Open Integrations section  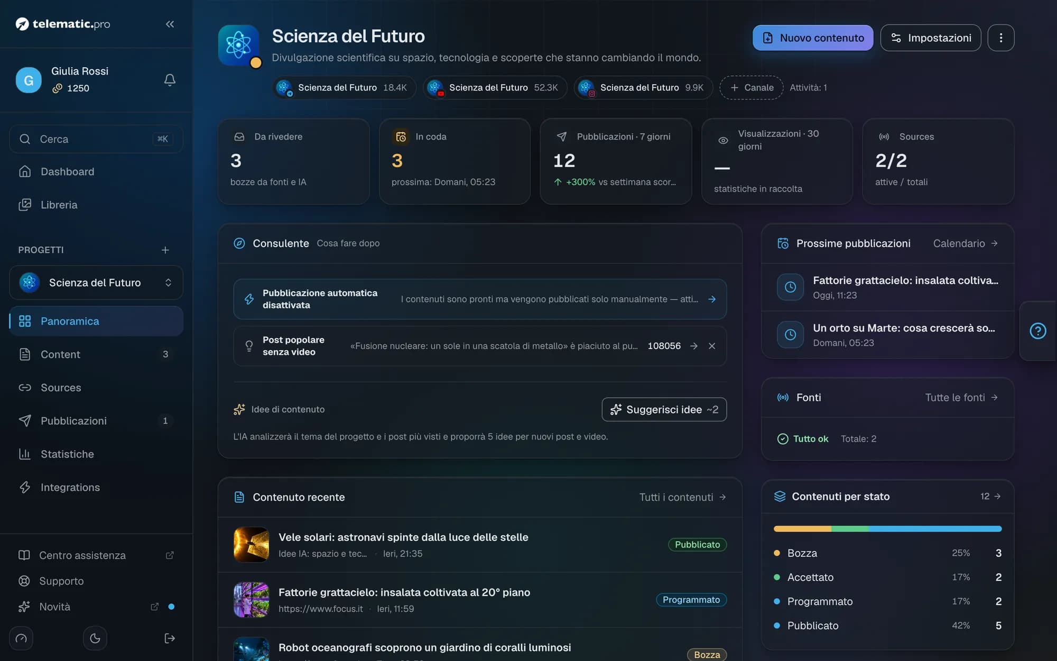pos(96,488)
